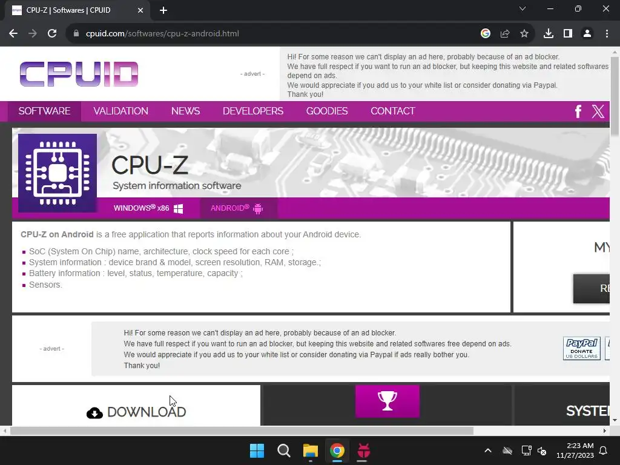620x465 pixels.
Task: Toggle Chrome side panel
Action: point(567,34)
